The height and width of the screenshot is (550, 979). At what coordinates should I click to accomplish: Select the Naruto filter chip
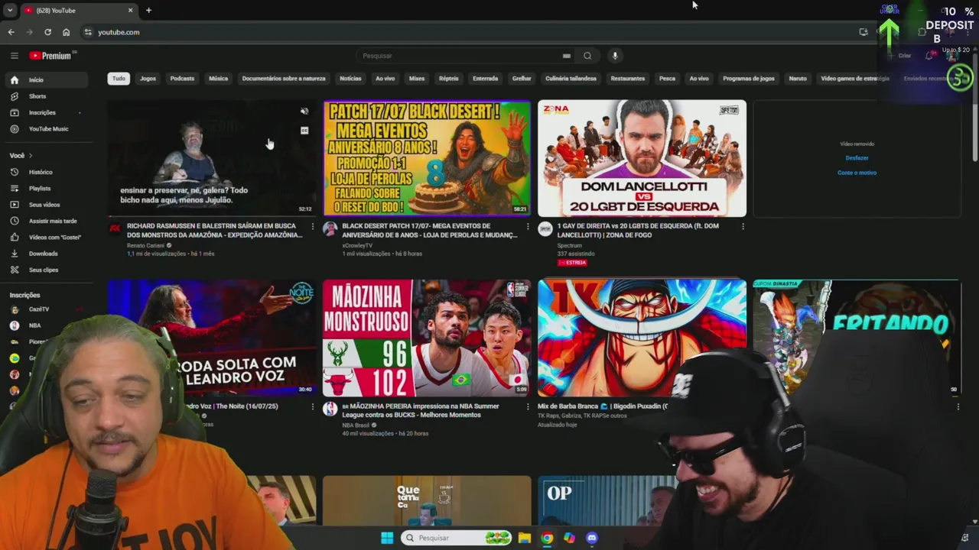tap(798, 78)
